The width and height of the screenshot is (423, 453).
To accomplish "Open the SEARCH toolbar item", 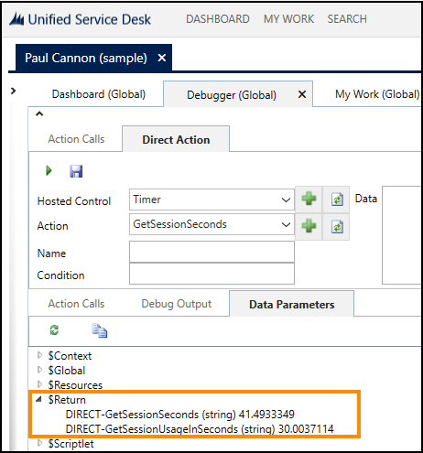I will pyautogui.click(x=347, y=19).
